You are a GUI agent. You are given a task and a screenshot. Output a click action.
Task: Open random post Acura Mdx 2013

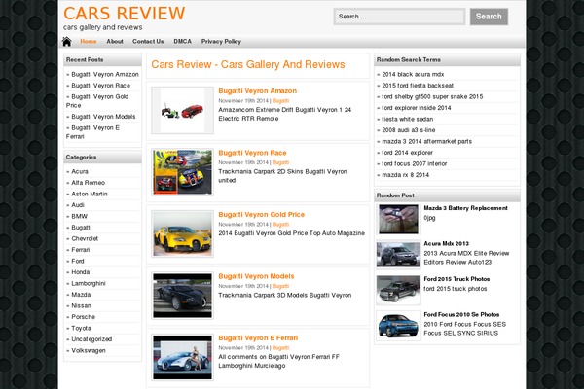point(446,244)
